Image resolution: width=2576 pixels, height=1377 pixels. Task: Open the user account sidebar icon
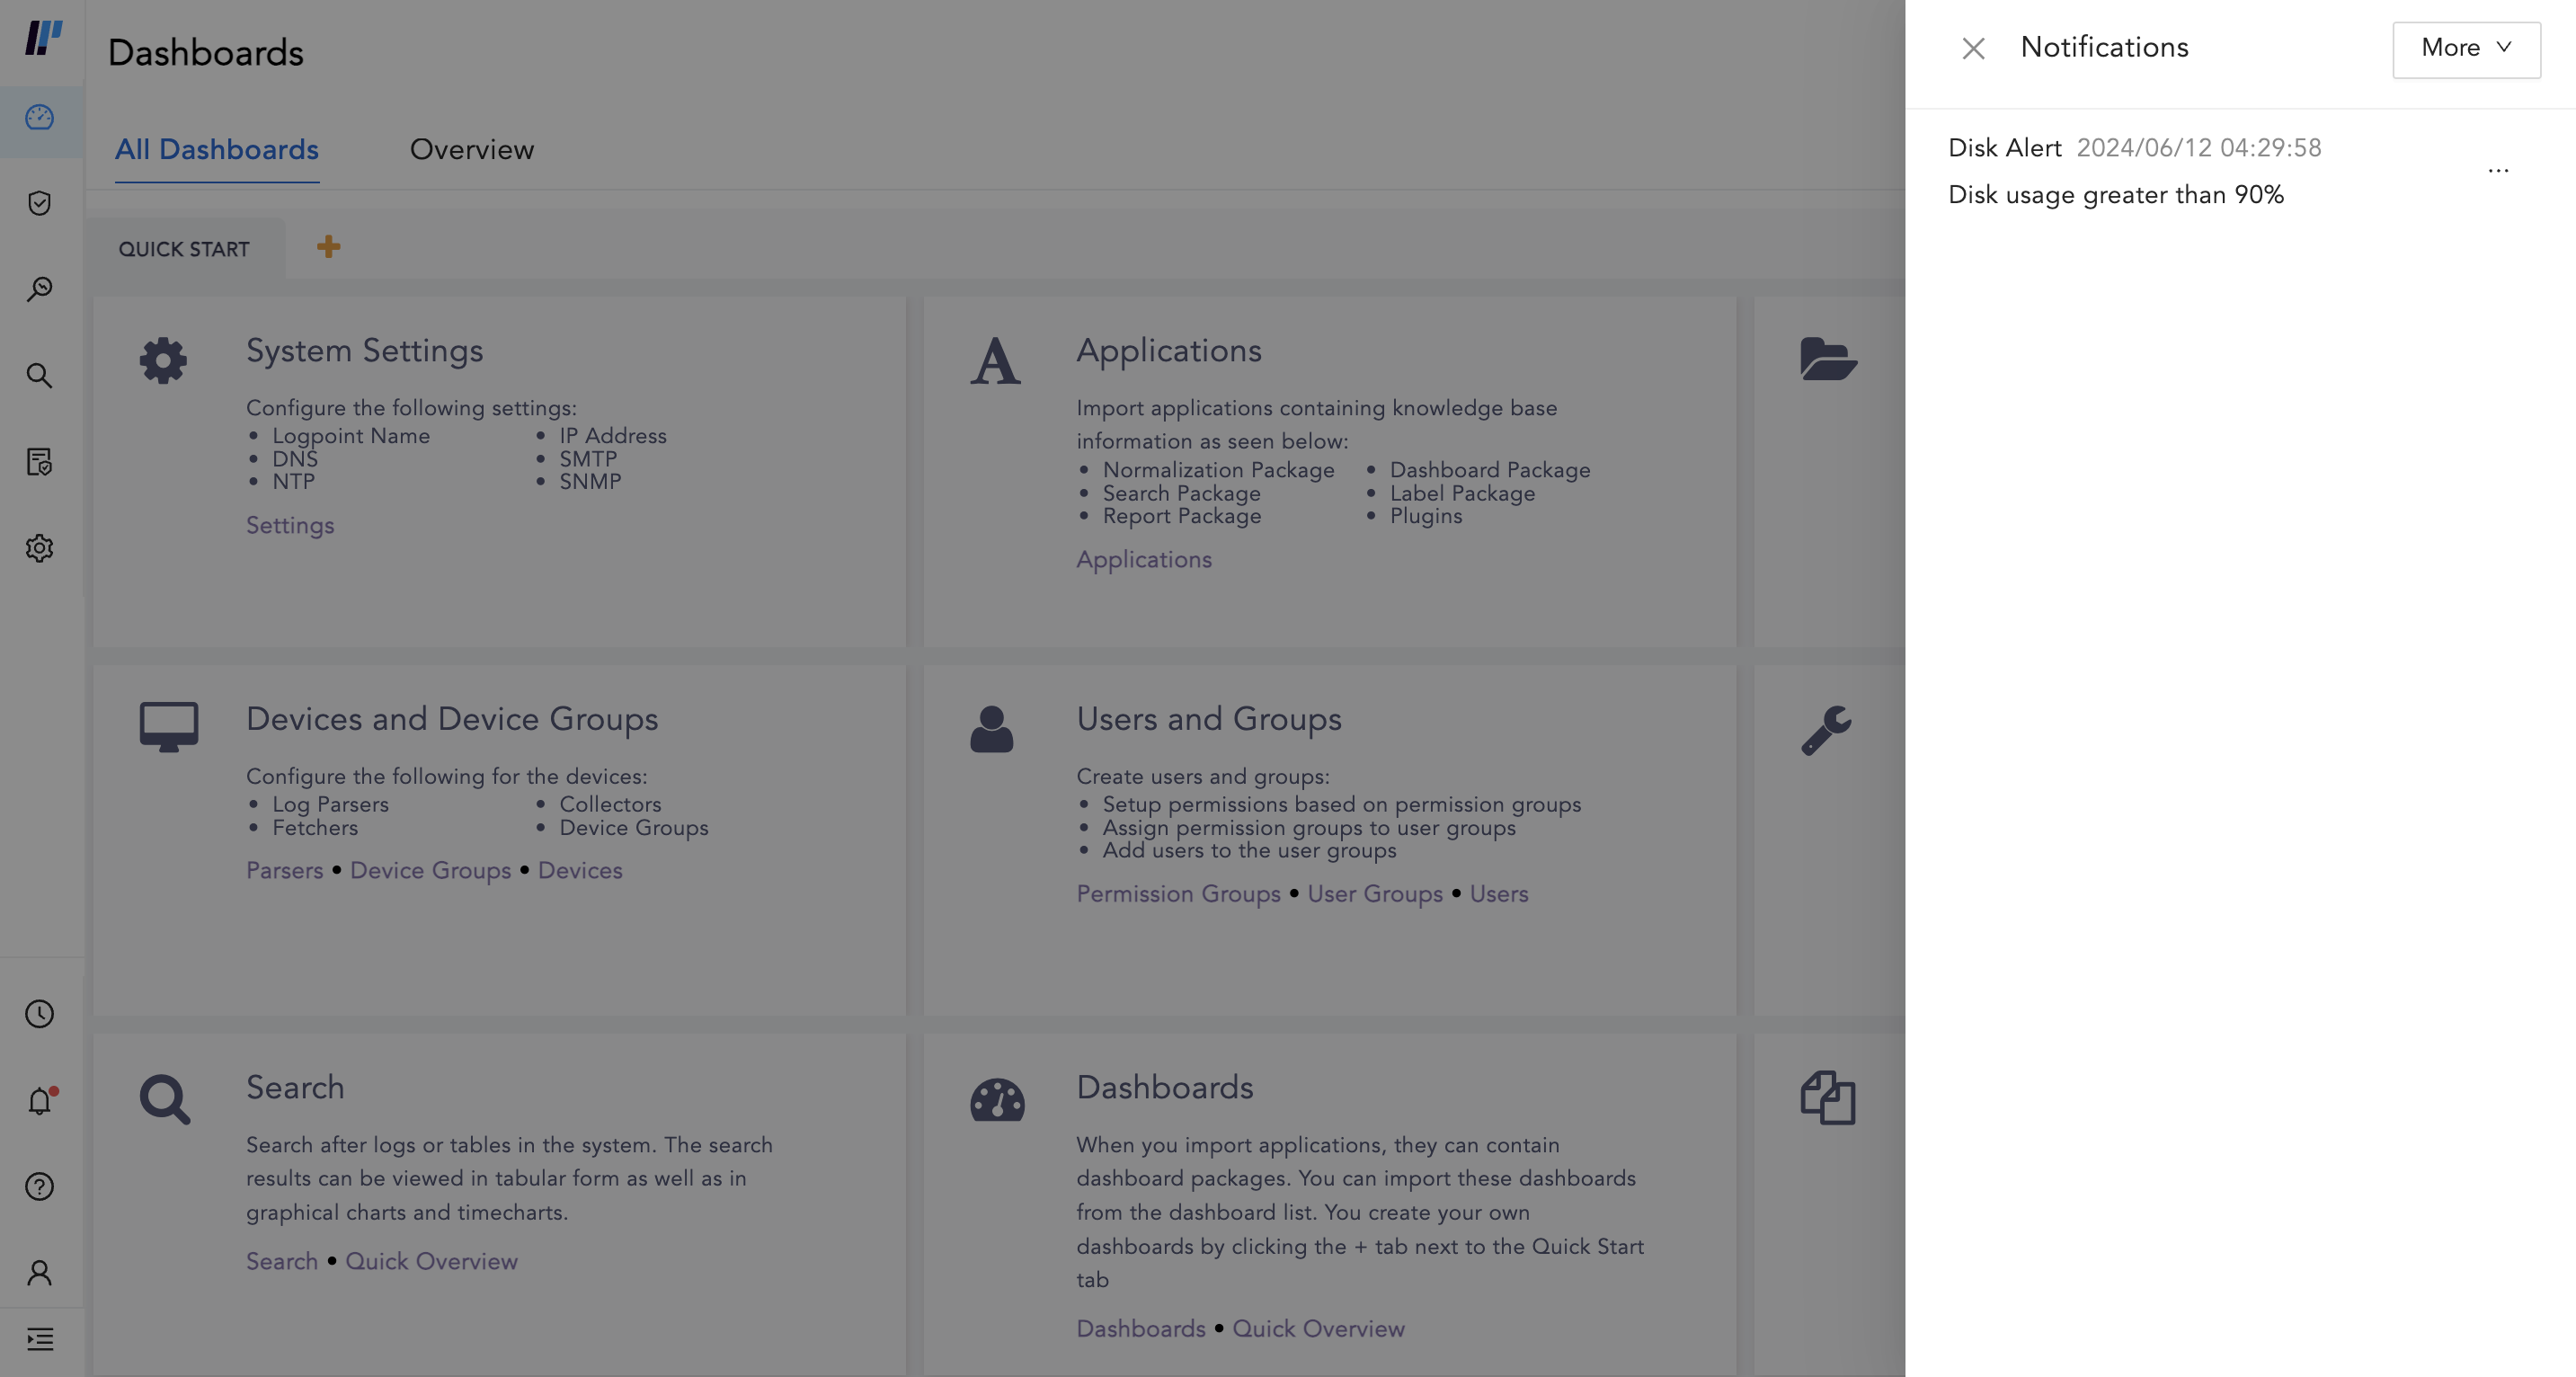40,1273
